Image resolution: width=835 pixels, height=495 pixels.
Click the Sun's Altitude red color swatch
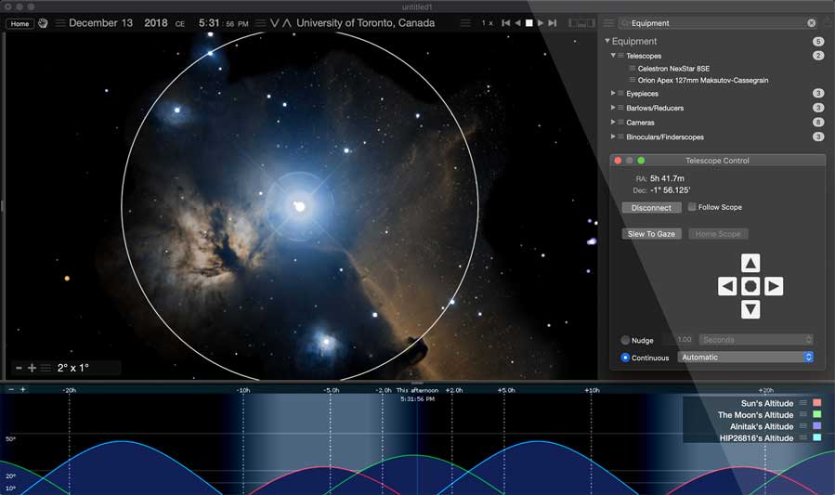(817, 403)
